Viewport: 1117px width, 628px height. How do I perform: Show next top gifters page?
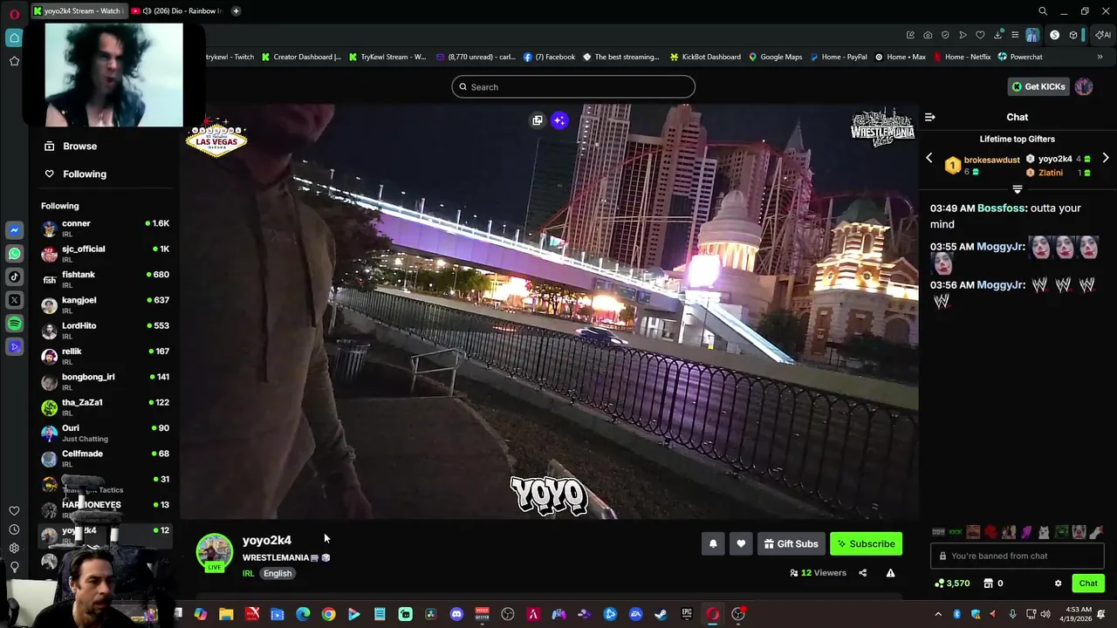pyautogui.click(x=1106, y=159)
